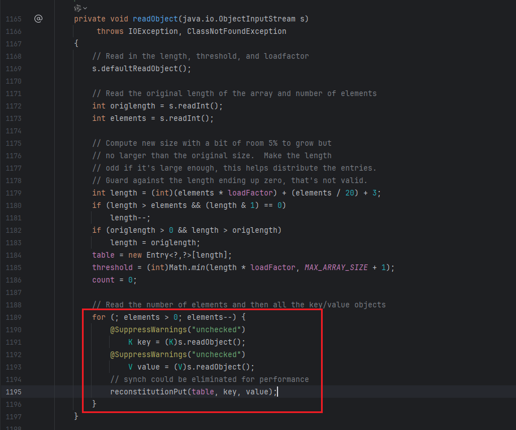Click the closing brace on line 1197
Image resolution: width=516 pixels, height=430 pixels.
[76, 416]
